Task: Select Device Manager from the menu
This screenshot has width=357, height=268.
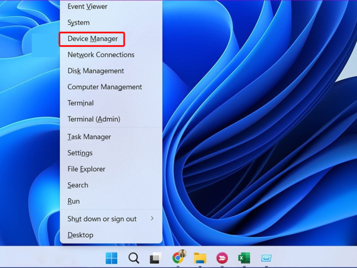Action: coord(92,39)
